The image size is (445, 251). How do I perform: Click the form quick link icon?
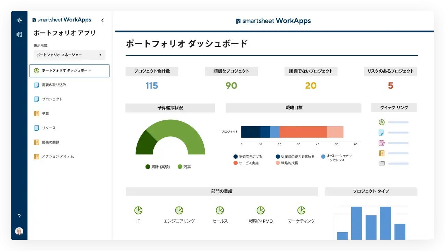coord(382,143)
